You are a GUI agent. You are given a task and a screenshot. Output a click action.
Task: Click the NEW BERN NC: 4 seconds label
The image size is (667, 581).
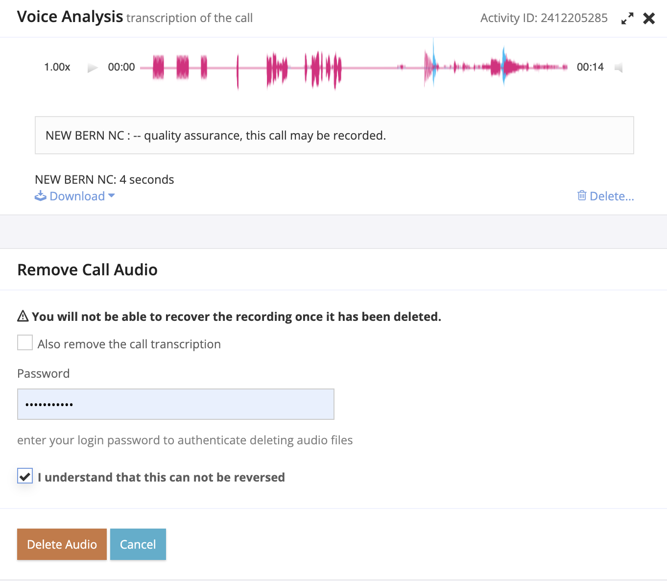104,179
